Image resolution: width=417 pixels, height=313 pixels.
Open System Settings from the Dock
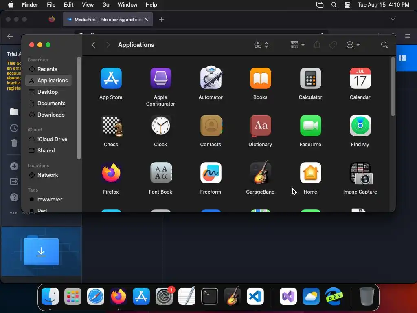pos(164,296)
